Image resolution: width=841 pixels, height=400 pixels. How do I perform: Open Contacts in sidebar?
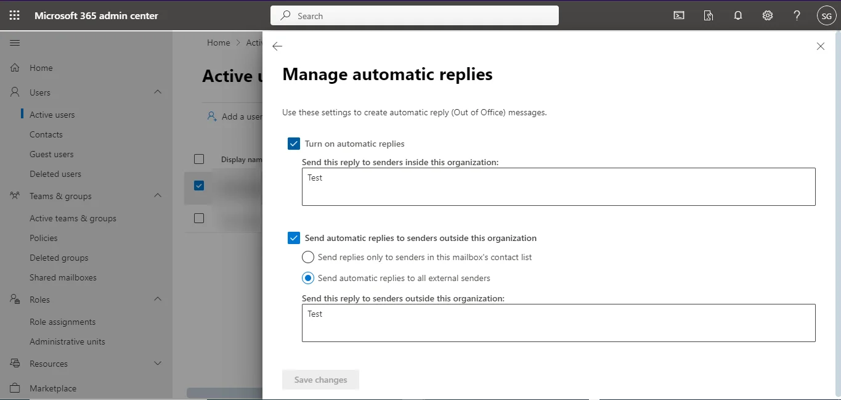[46, 134]
